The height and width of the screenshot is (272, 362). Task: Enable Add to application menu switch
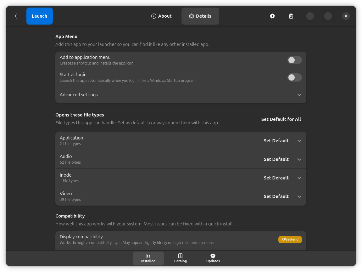coord(294,60)
